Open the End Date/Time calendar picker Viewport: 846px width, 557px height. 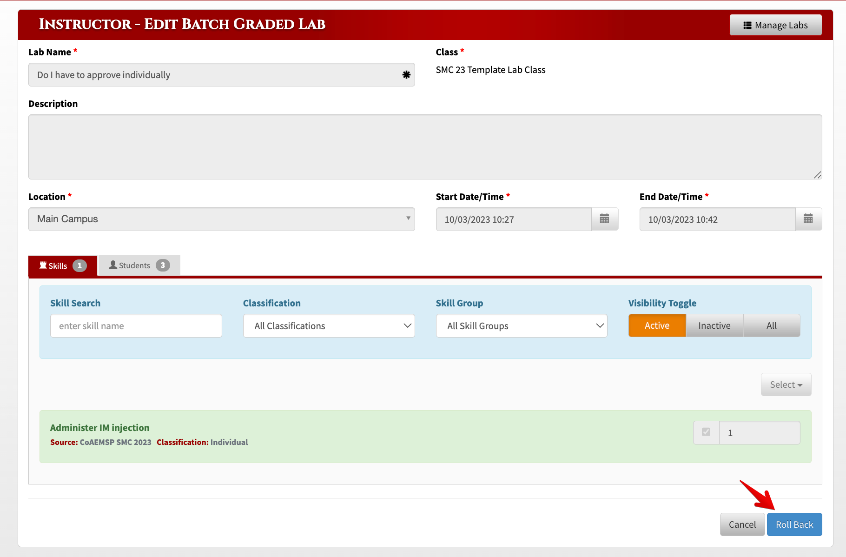pos(808,219)
